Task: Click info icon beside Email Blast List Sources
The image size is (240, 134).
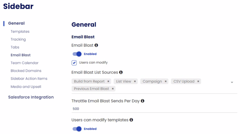Action: 121,72
